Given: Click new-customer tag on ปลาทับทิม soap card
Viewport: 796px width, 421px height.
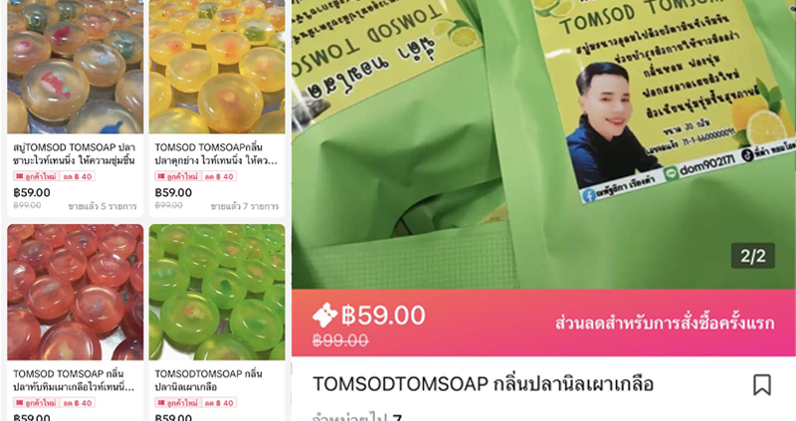Looking at the screenshot, I should click(55, 403).
